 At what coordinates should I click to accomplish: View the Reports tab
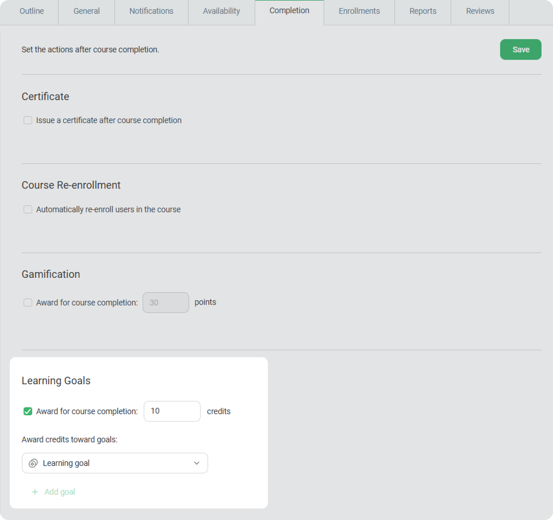pos(423,11)
